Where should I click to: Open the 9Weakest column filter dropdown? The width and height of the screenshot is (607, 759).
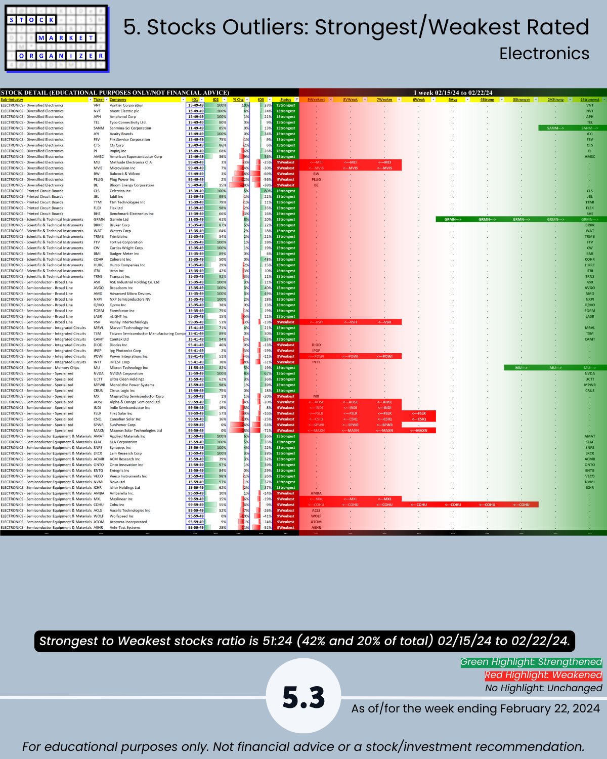tap(331, 100)
